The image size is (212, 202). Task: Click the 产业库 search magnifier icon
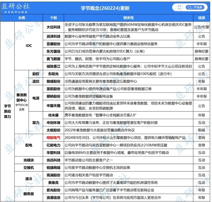[x=189, y=7]
